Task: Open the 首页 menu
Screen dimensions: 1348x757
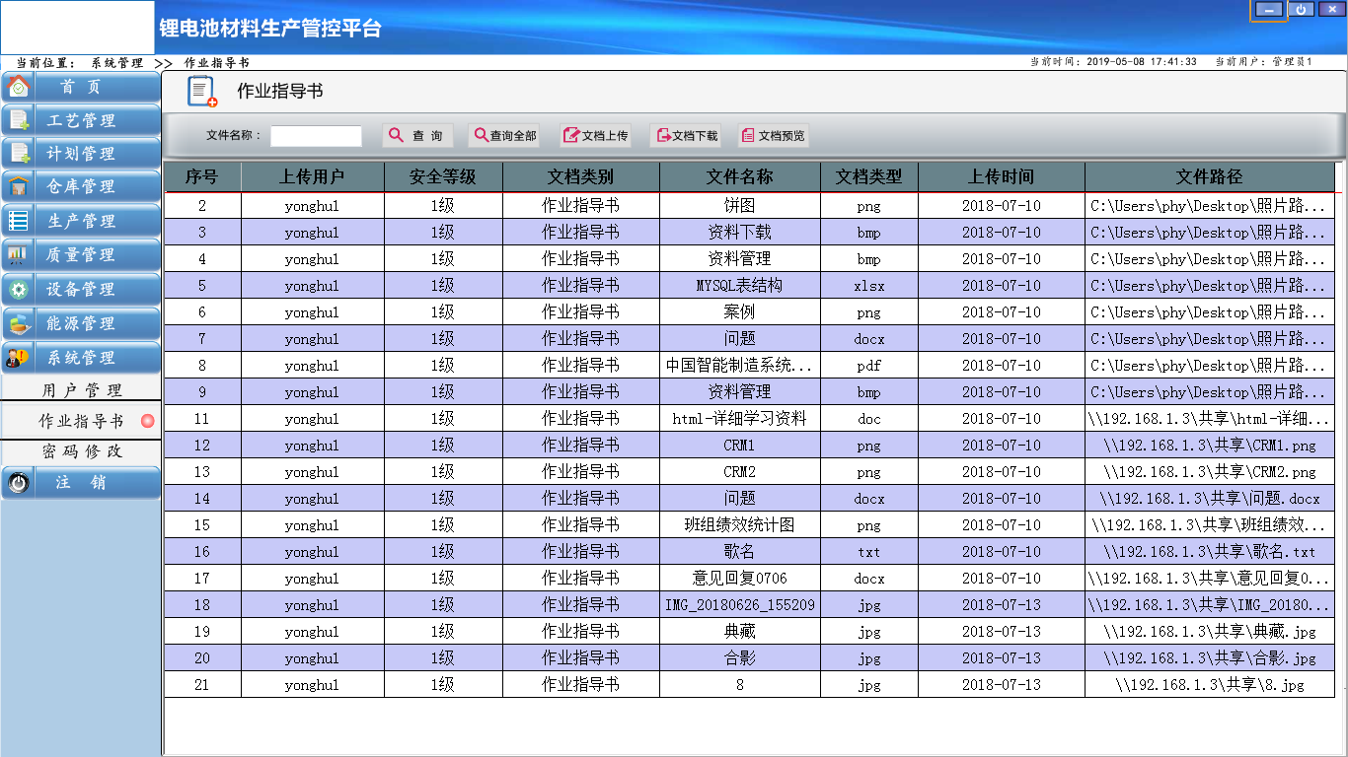Action: tap(81, 87)
